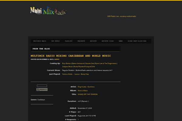Open the Calypso Music coming up link
Viewport: 182px width, 121px height.
(67, 67)
